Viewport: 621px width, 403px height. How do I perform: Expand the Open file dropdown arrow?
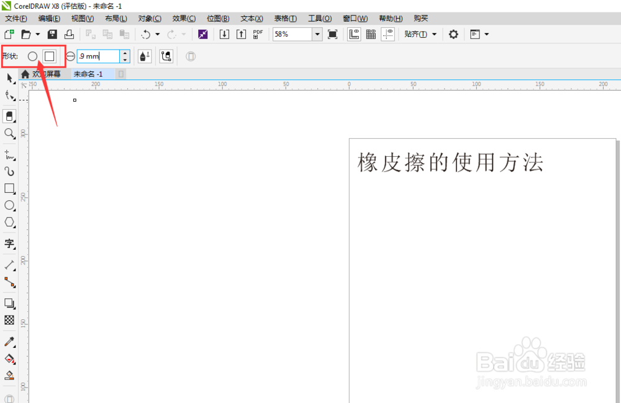[37, 34]
